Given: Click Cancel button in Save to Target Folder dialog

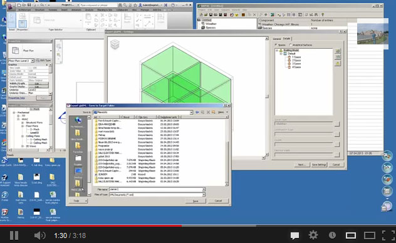Looking at the screenshot, I should click(x=218, y=201).
